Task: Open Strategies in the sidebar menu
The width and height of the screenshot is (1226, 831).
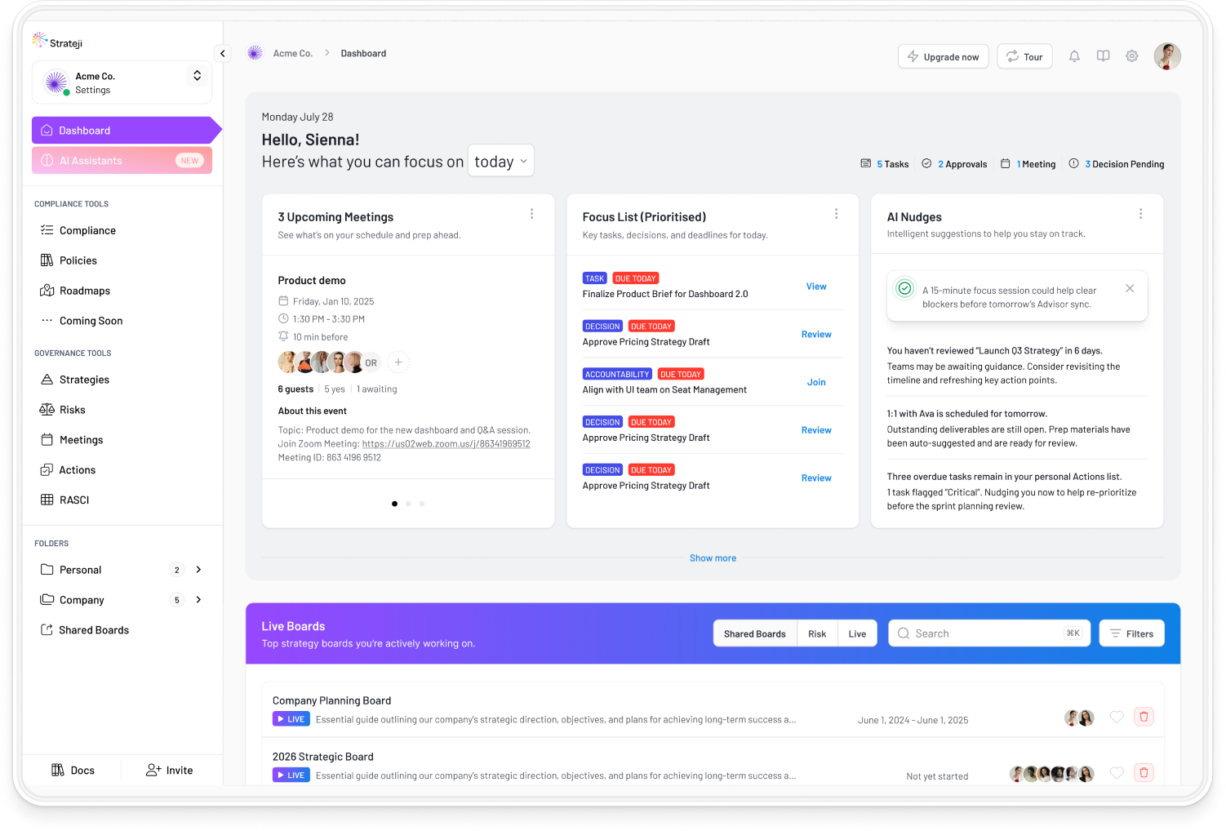Action: coord(84,380)
